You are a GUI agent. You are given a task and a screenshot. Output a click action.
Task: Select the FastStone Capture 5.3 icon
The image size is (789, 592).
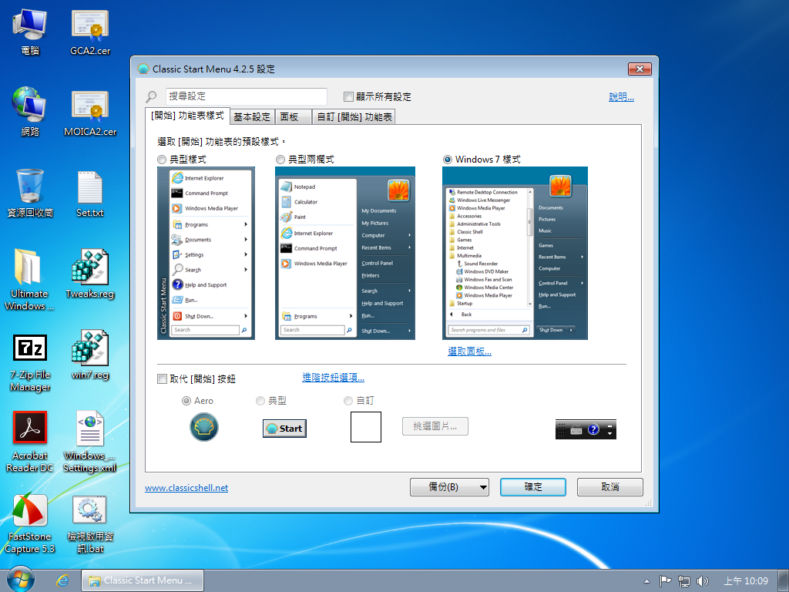[30, 523]
